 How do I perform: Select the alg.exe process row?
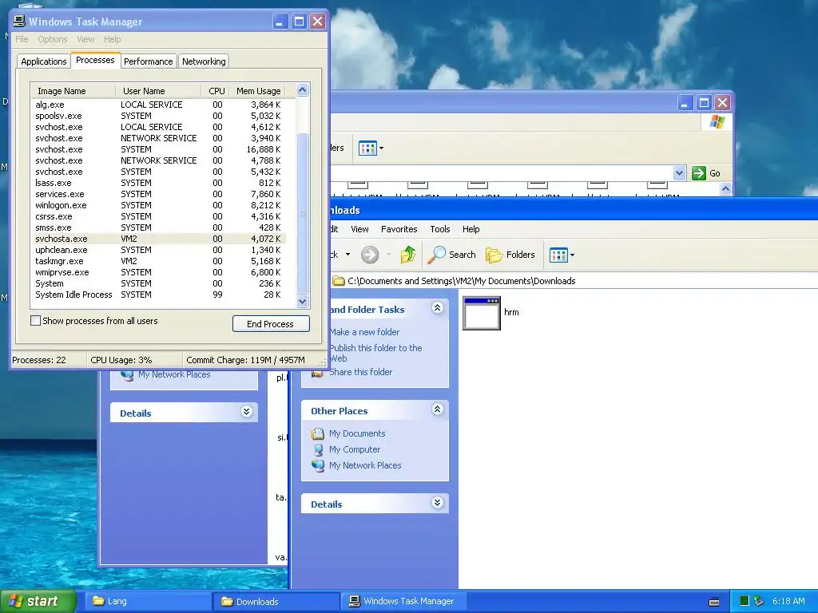159,105
